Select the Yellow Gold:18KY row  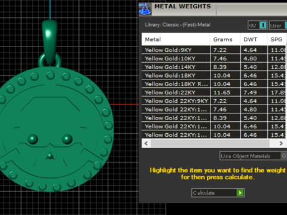point(213,75)
